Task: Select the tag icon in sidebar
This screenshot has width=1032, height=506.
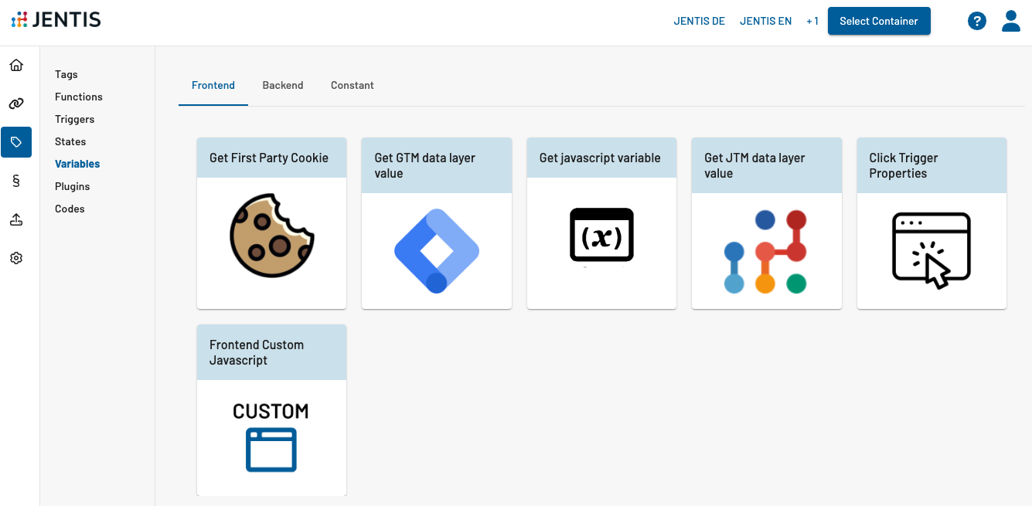Action: (16, 142)
